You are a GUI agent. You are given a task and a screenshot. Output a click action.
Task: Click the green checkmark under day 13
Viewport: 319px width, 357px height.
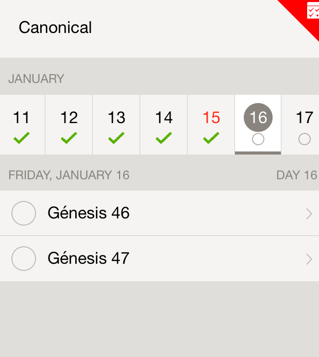[116, 138]
